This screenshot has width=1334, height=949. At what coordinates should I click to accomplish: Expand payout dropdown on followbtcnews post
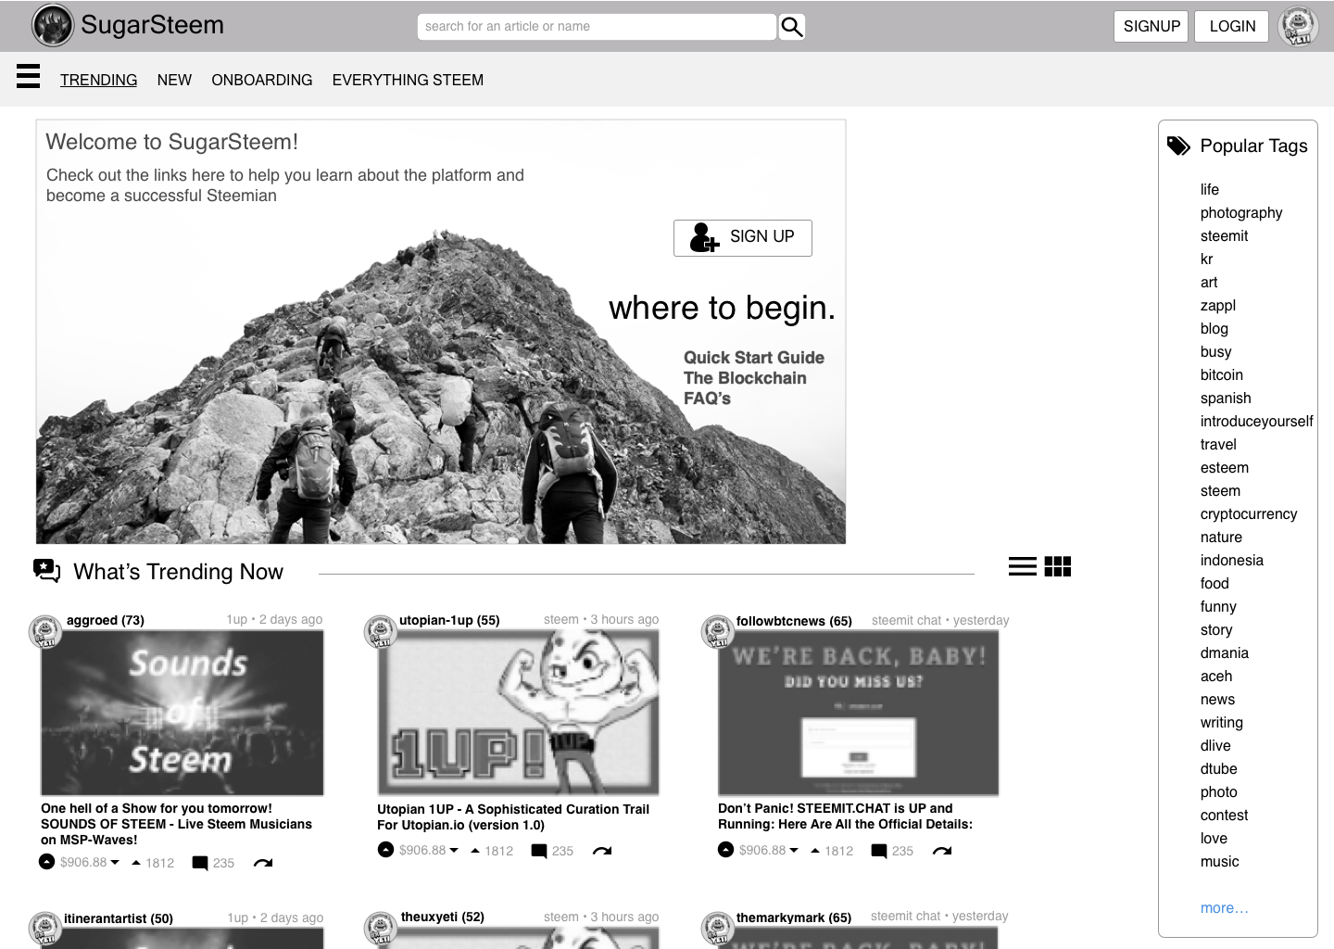pos(794,850)
